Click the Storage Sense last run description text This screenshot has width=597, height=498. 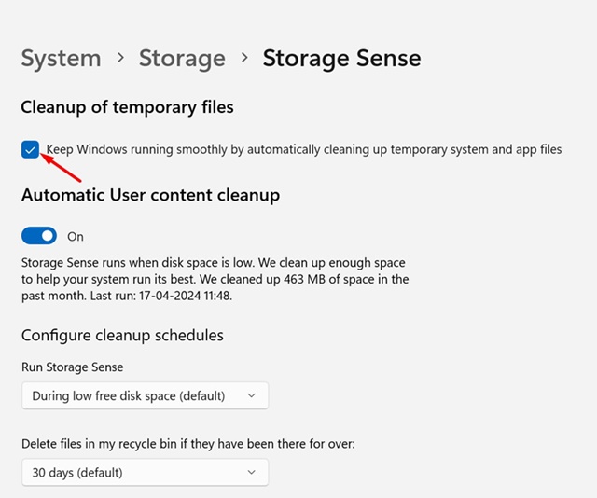coord(215,280)
